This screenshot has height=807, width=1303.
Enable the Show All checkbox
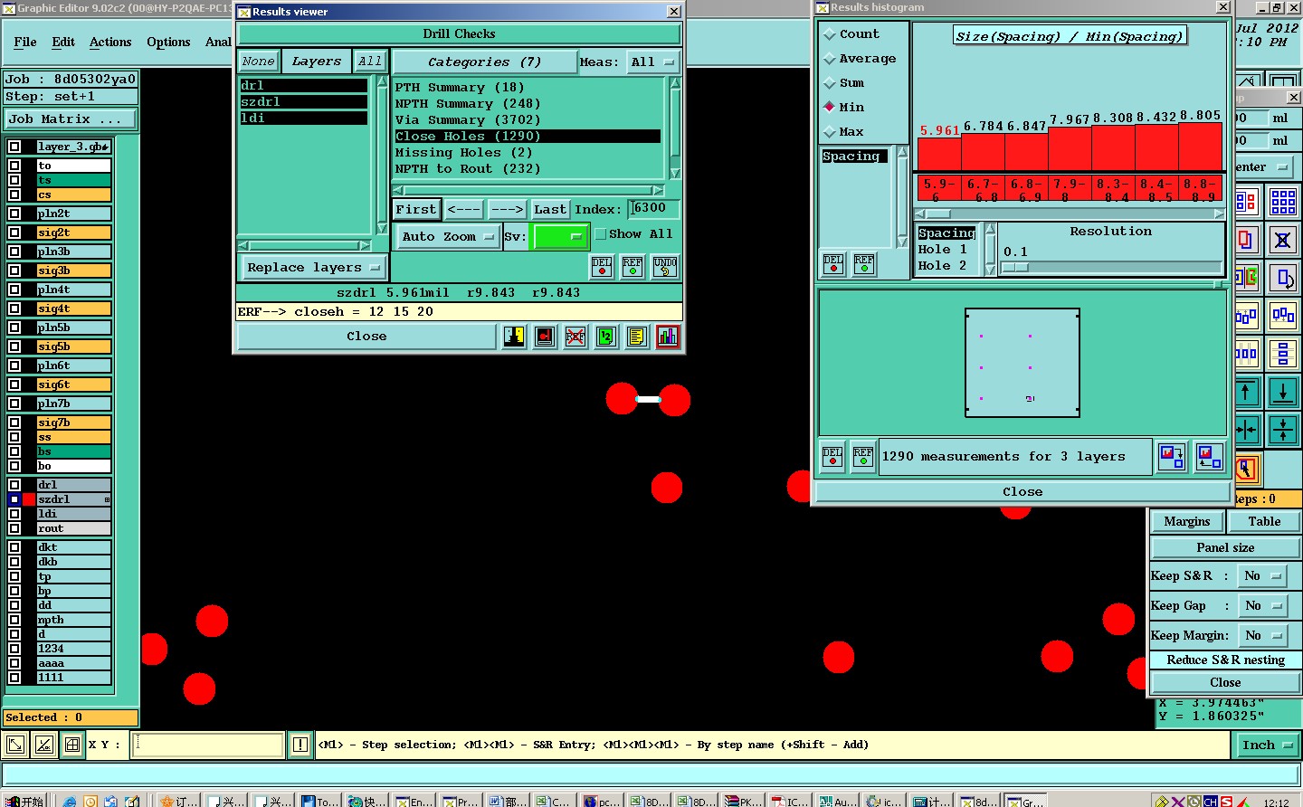[600, 234]
